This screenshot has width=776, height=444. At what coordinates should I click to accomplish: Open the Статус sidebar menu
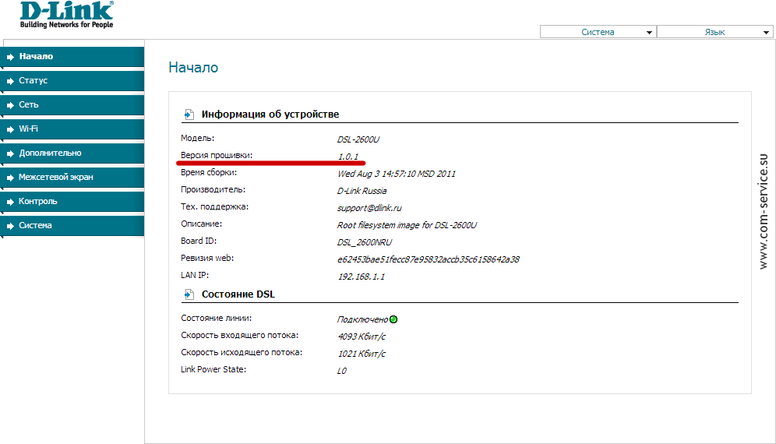(x=72, y=81)
